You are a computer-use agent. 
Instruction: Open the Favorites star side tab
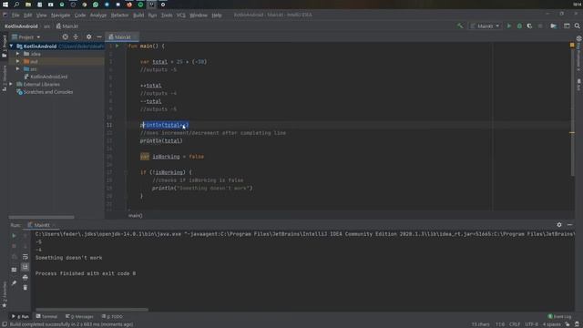pos(5,294)
